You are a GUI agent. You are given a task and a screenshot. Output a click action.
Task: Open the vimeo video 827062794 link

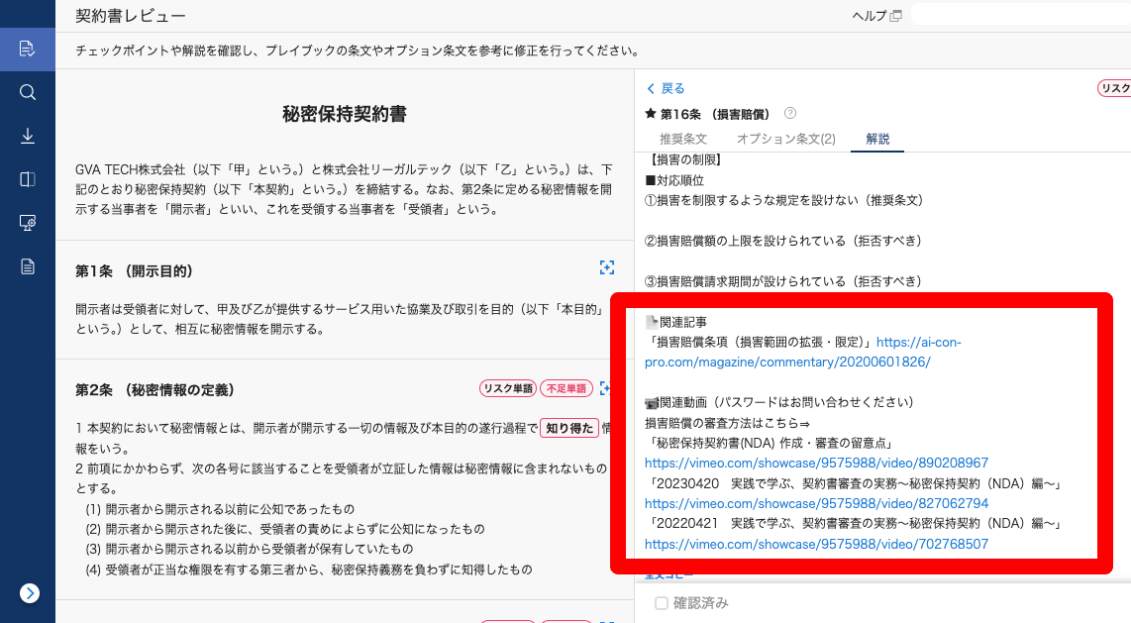816,503
